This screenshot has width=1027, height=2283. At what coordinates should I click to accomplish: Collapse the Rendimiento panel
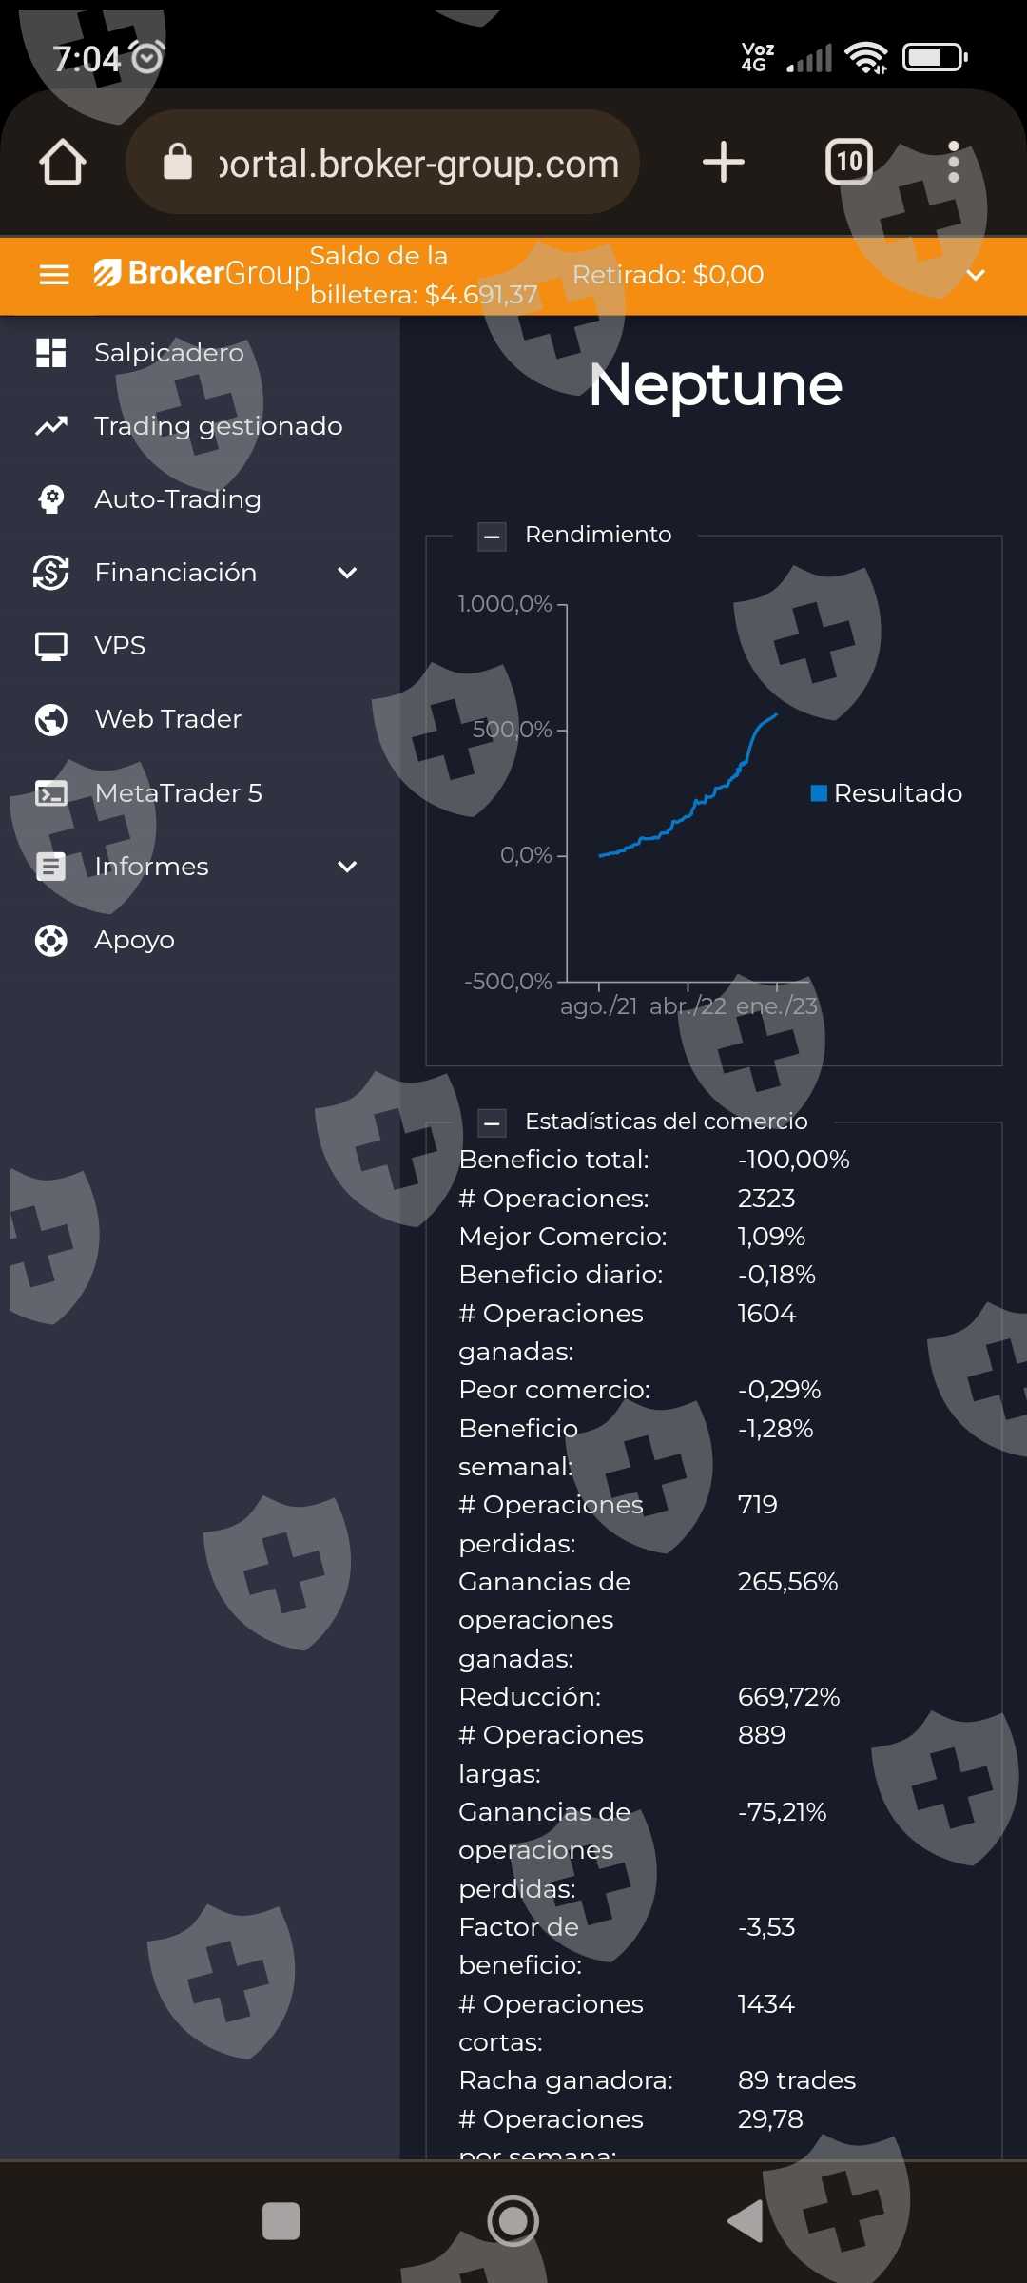pos(492,537)
